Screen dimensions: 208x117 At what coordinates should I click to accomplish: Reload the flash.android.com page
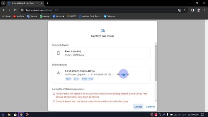[15, 10]
